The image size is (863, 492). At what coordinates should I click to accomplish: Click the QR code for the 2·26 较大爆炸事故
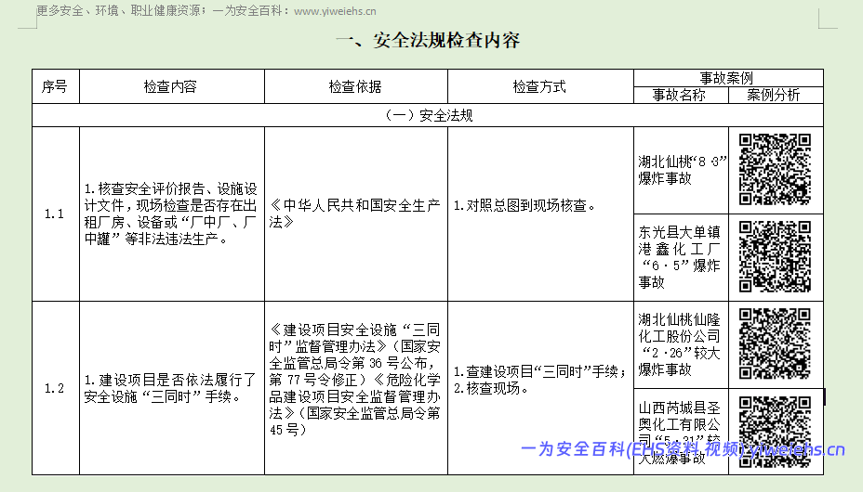click(x=775, y=343)
